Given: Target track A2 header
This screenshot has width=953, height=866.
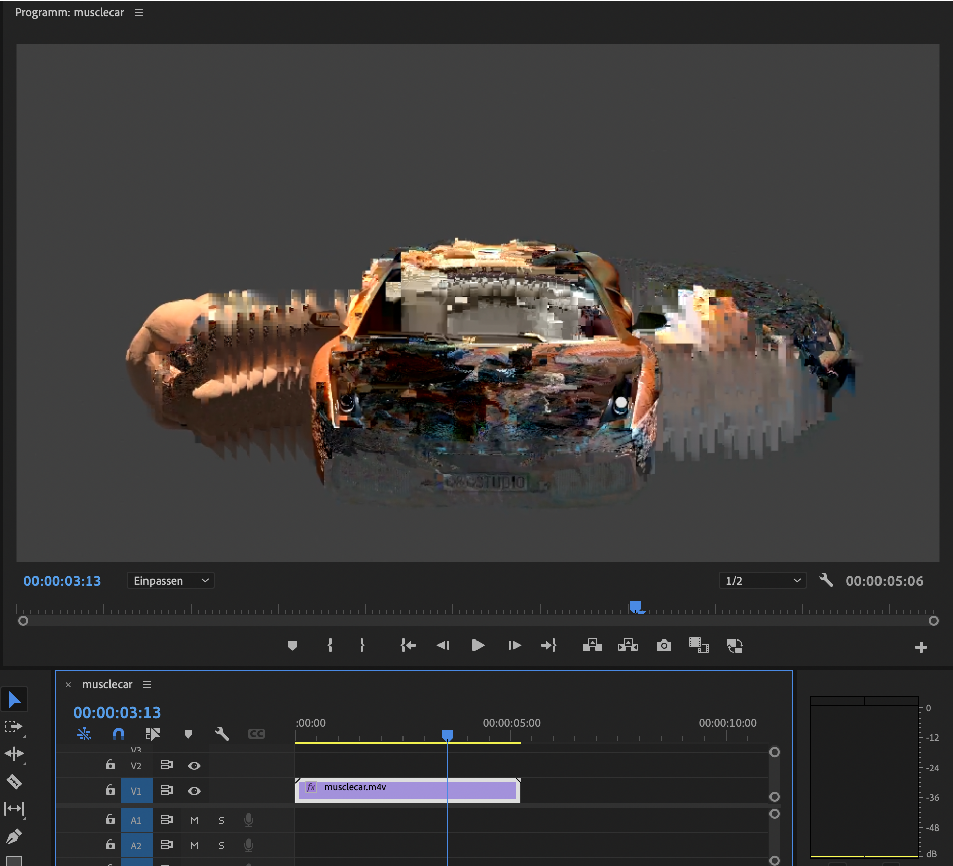Looking at the screenshot, I should pyautogui.click(x=136, y=846).
